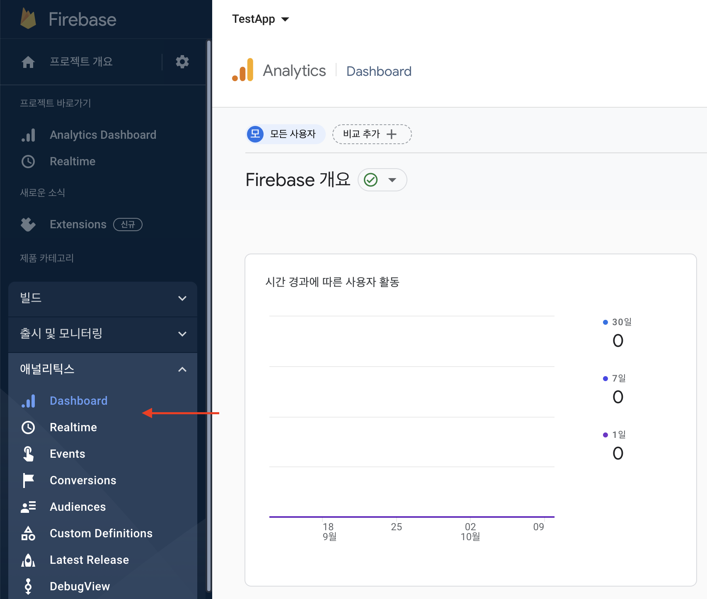Click the Events tap icon
707x599 pixels.
click(x=28, y=454)
